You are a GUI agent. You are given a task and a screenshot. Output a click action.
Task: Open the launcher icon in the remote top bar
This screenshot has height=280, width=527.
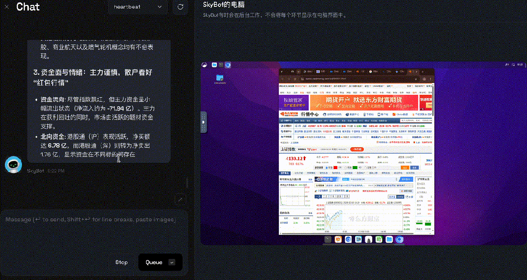(204, 65)
